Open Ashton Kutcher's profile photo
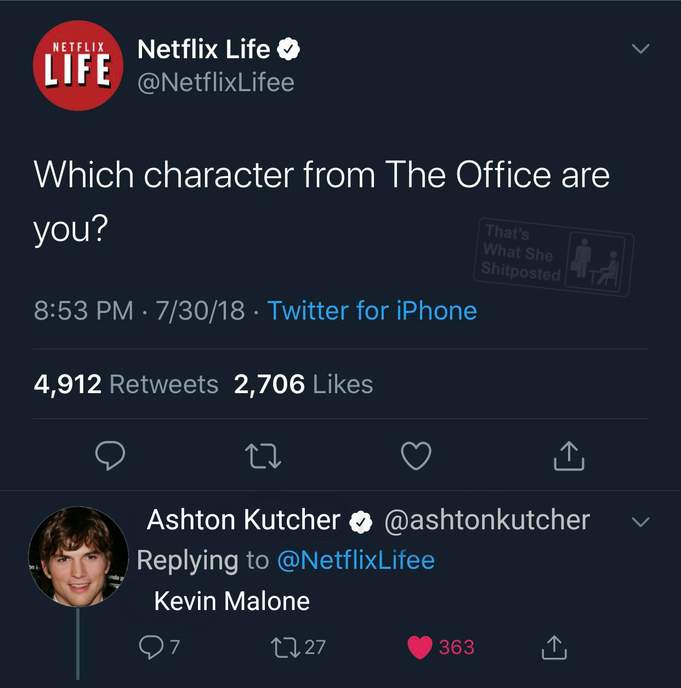The width and height of the screenshot is (681, 688). tap(78, 557)
